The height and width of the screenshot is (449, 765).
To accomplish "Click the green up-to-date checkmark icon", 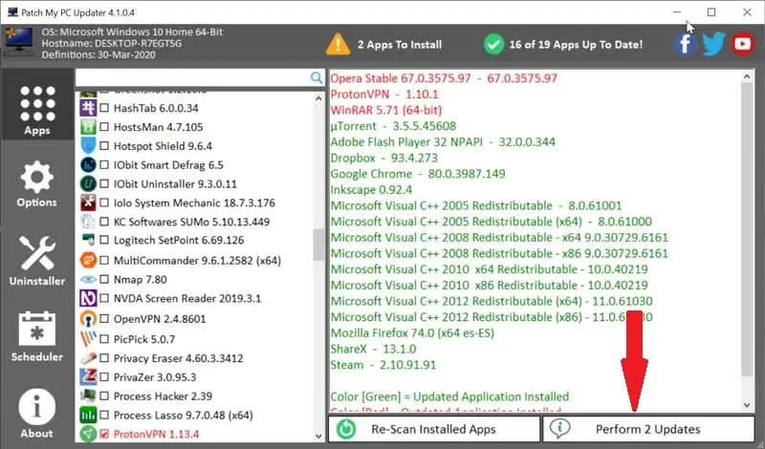I will [493, 44].
